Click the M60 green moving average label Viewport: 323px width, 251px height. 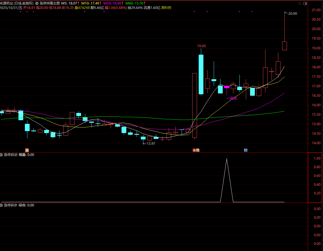pos(136,3)
